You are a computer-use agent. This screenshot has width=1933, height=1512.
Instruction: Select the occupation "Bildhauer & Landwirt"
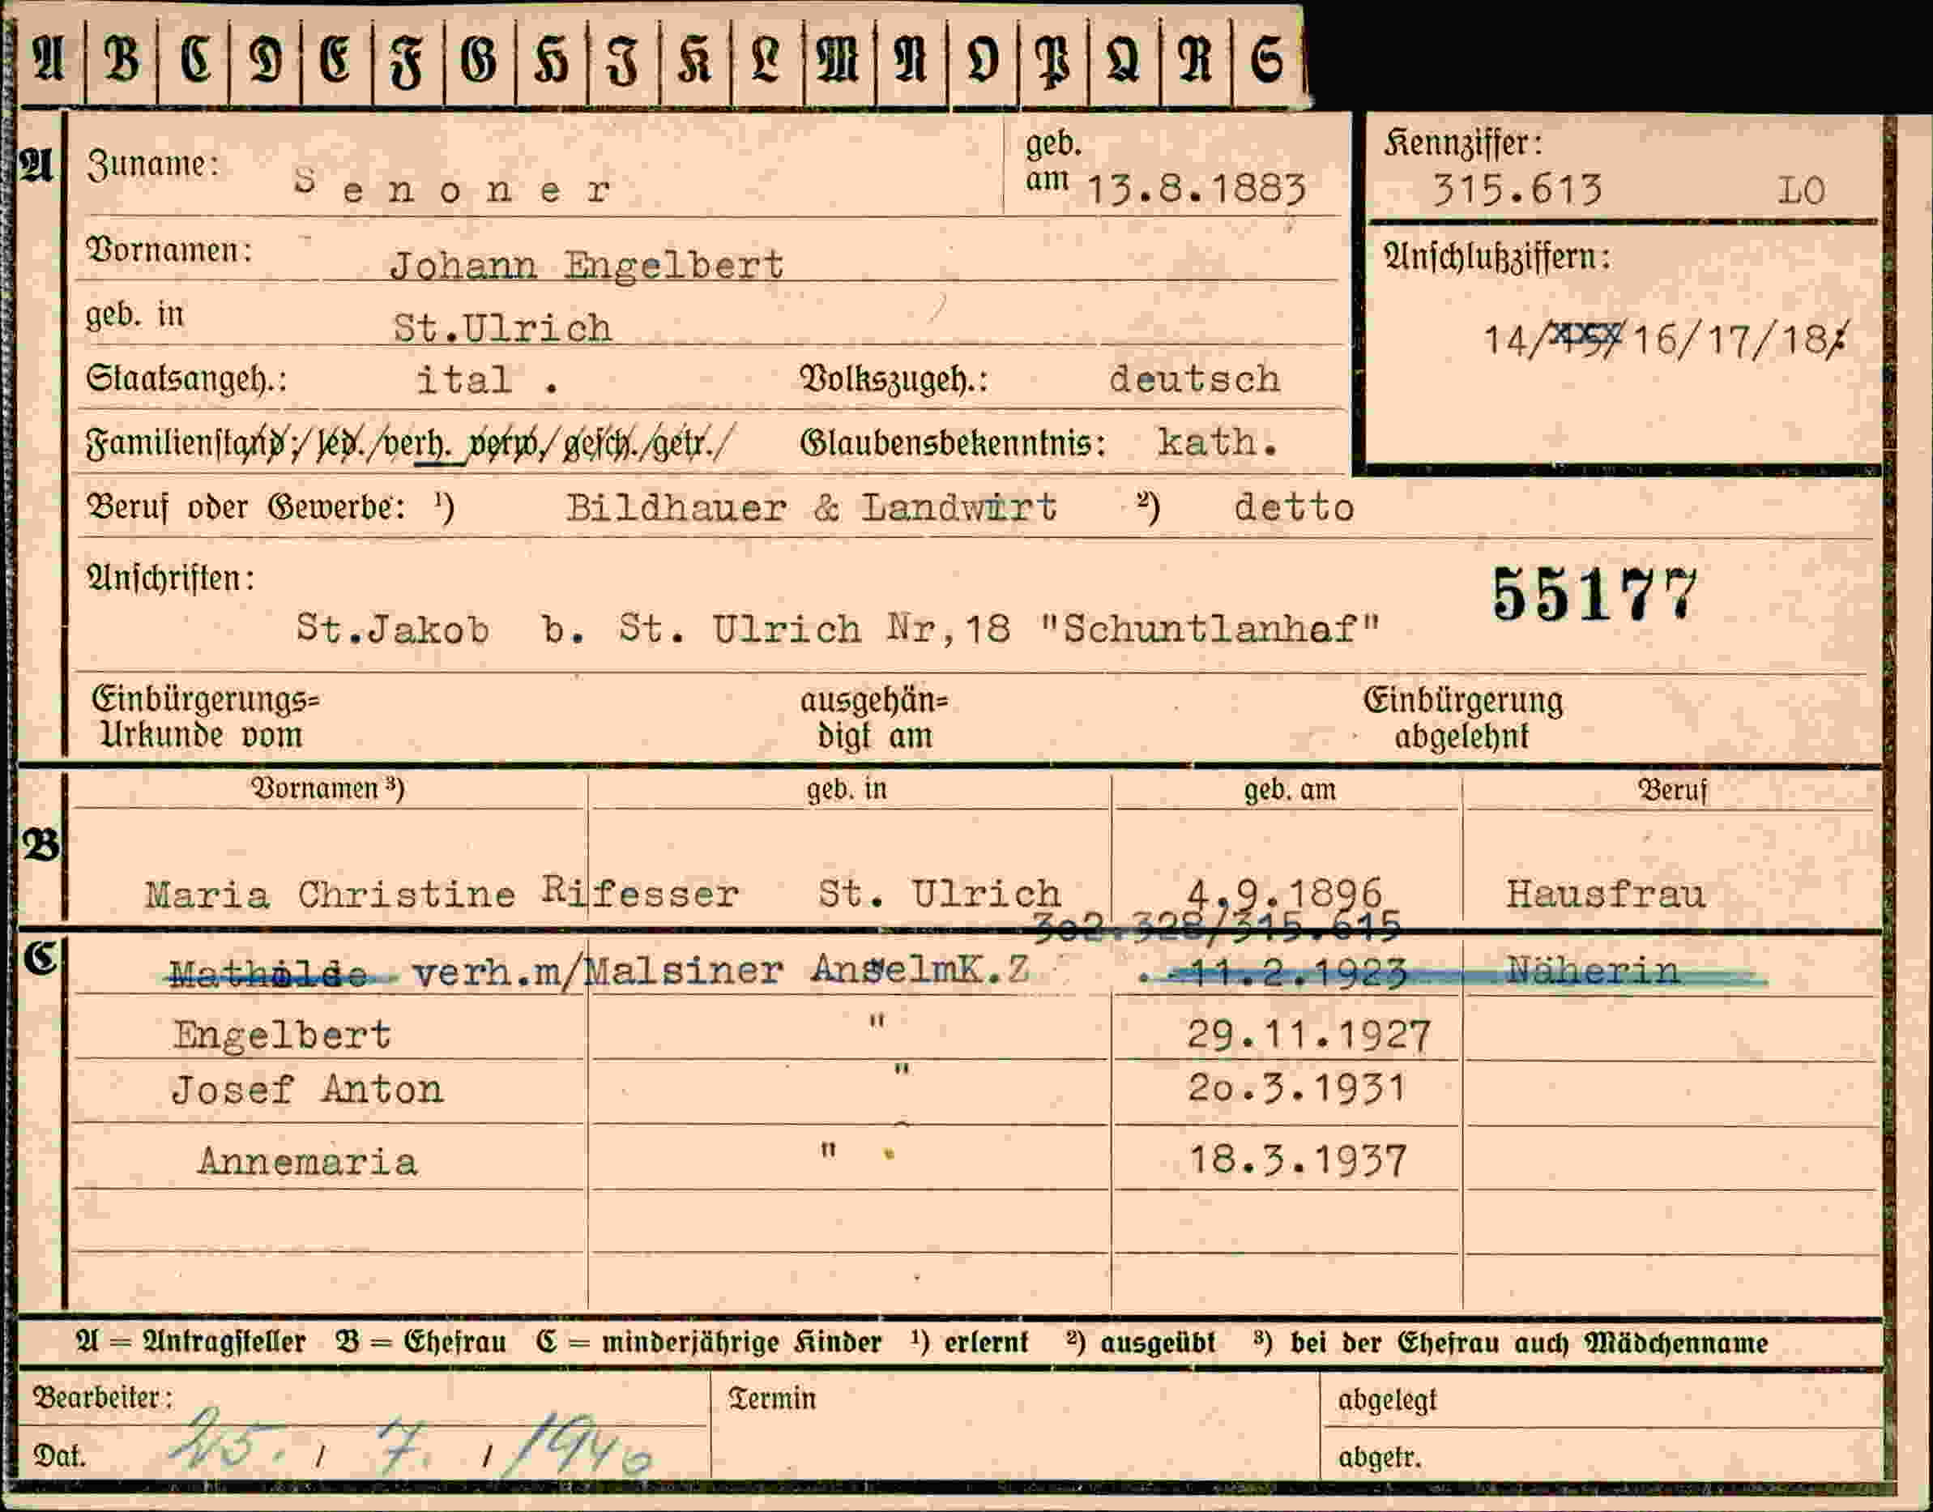(812, 507)
